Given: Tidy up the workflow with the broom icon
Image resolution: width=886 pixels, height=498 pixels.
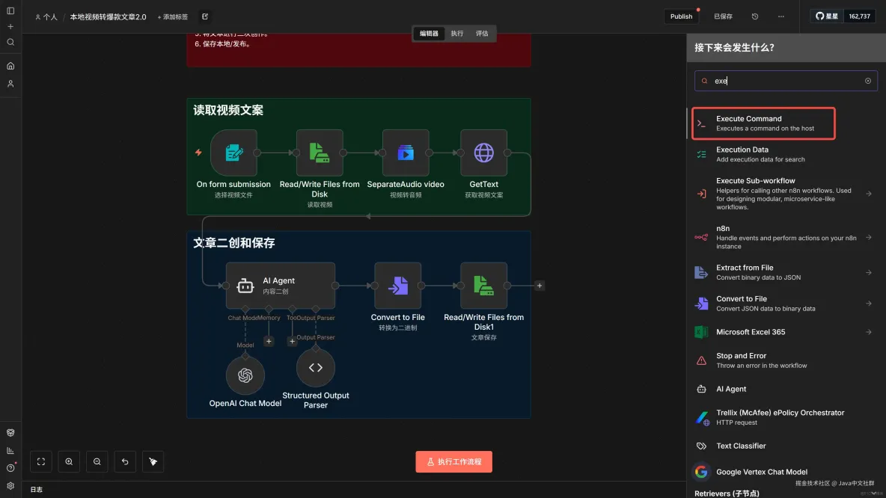Looking at the screenshot, I should [x=153, y=461].
